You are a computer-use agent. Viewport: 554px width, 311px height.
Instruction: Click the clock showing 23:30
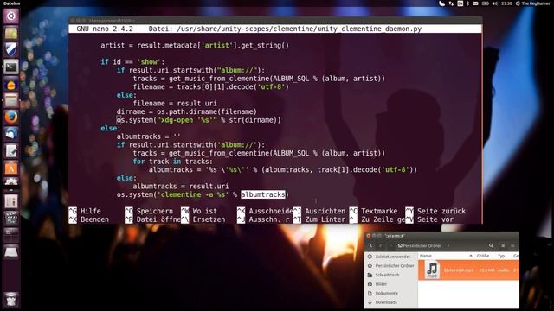pyautogui.click(x=506, y=3)
